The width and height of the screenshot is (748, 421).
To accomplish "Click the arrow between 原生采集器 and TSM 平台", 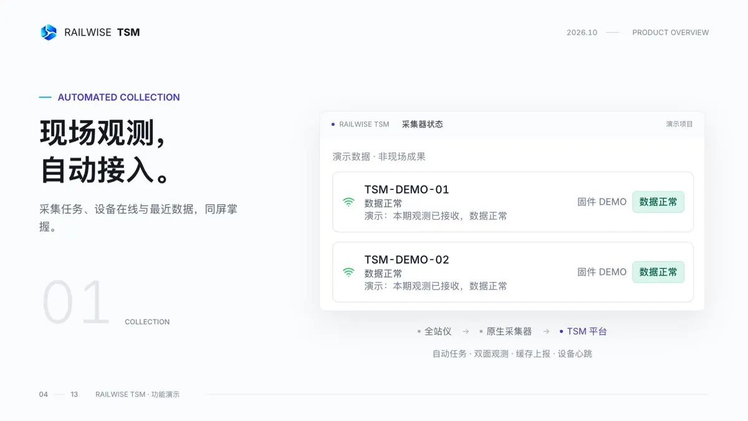I will click(x=546, y=331).
